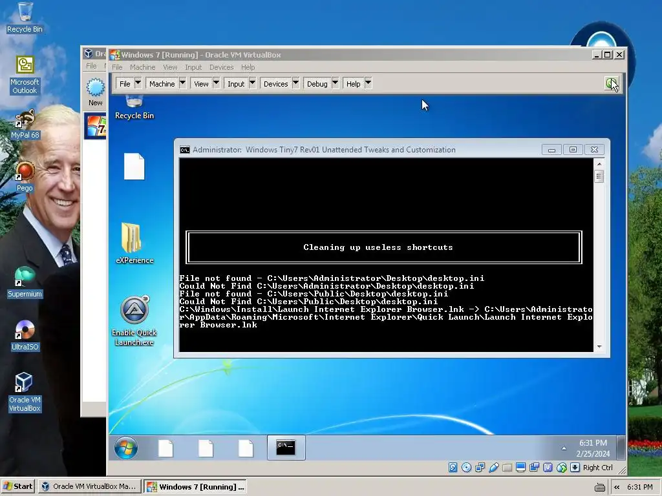Screen dimensions: 662x496
Task: Select the Windows 7 VM entry in VirtualBox Manager
Action: [96, 126]
